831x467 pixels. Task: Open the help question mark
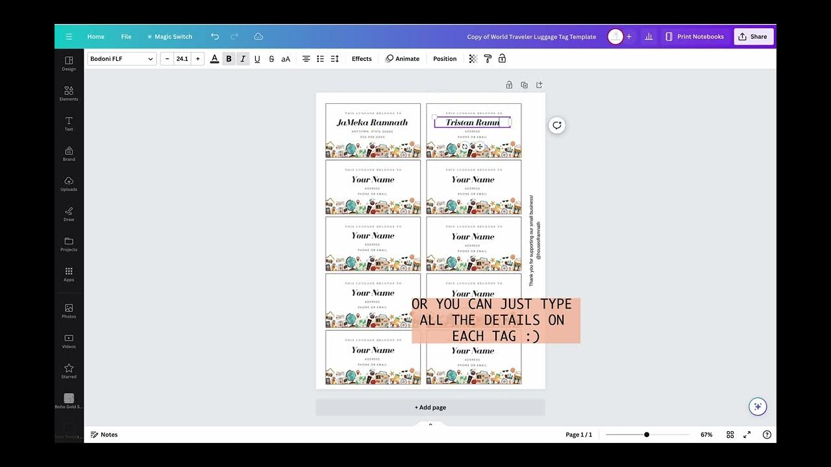(767, 435)
